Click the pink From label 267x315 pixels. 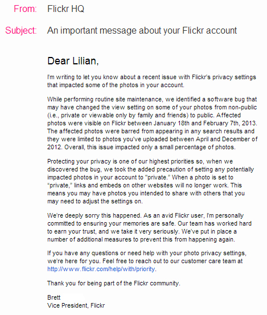click(x=25, y=9)
